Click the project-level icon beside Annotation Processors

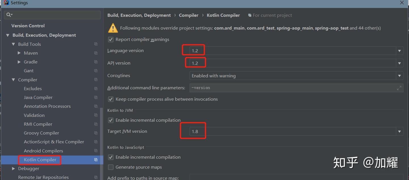[96, 106]
